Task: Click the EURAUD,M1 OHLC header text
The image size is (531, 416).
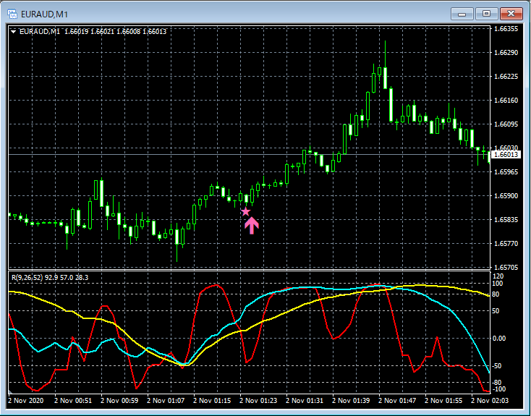Action: point(93,32)
